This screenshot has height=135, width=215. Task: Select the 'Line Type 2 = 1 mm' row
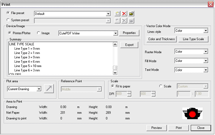tap(27, 53)
